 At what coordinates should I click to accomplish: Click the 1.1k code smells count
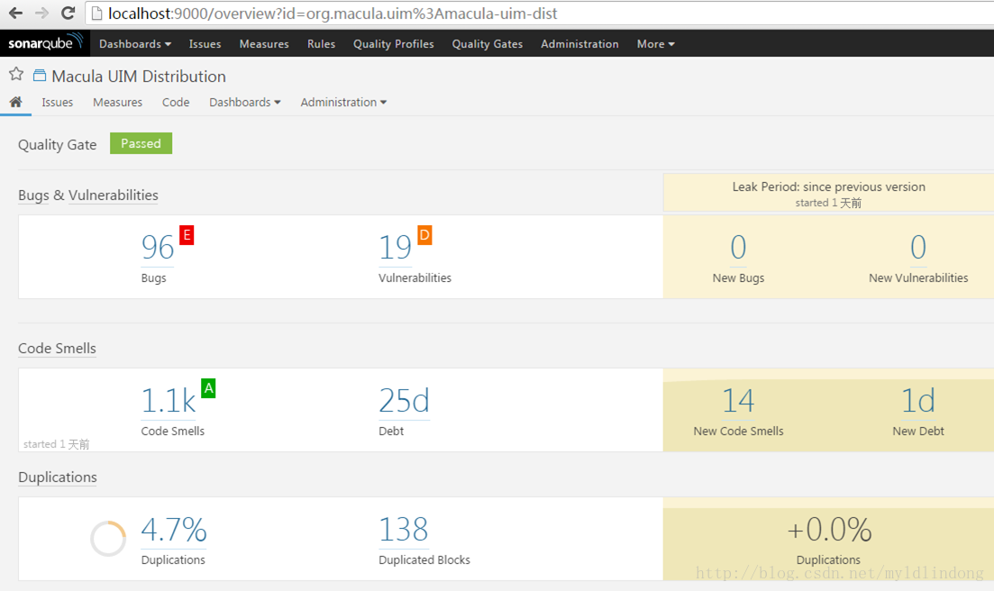(168, 400)
